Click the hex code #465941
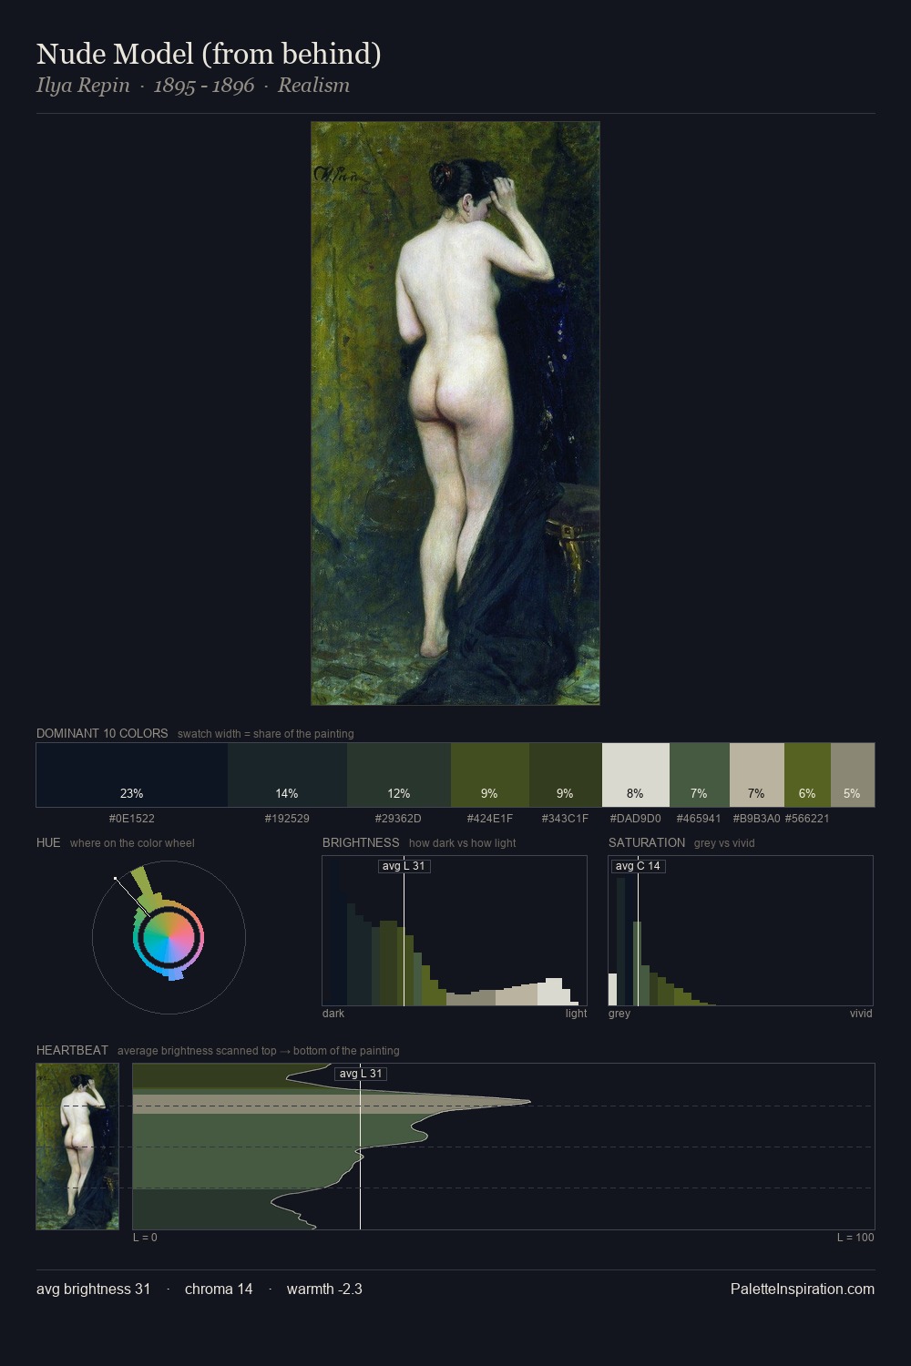Viewport: 911px width, 1366px height. click(699, 819)
